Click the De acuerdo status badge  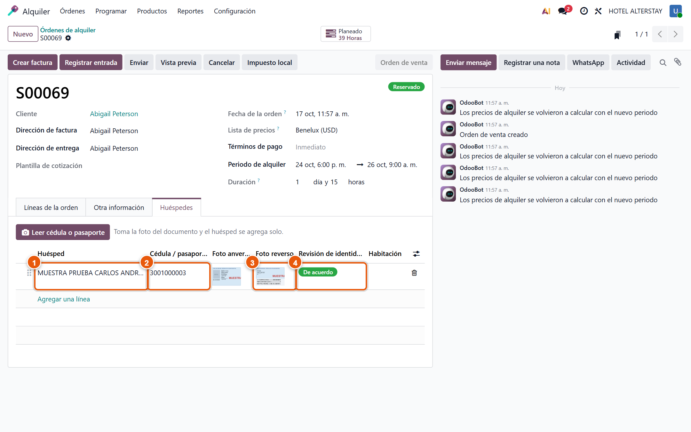coord(318,272)
